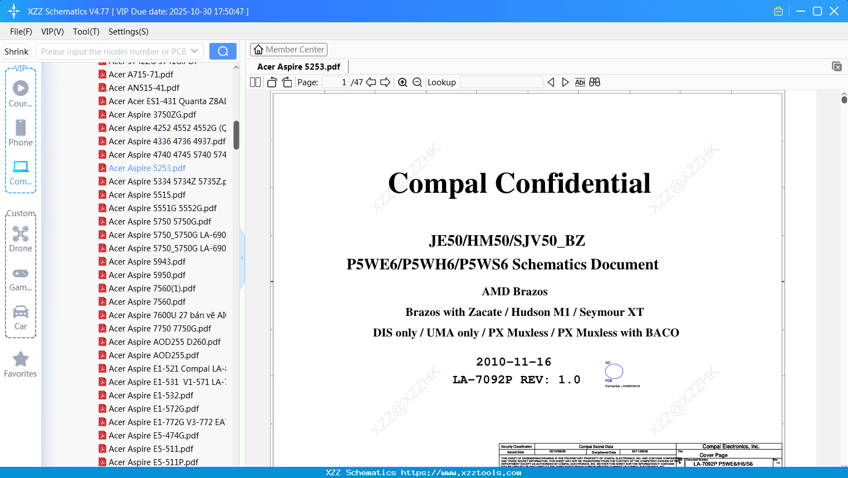Click the file list vertical scrollbar

coord(236,135)
